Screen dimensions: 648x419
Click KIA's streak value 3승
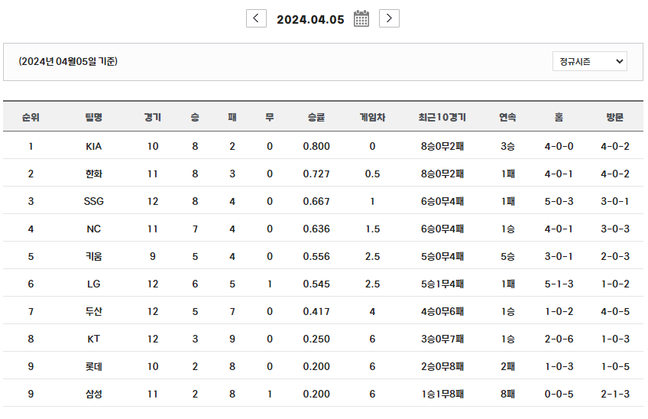[x=507, y=147]
